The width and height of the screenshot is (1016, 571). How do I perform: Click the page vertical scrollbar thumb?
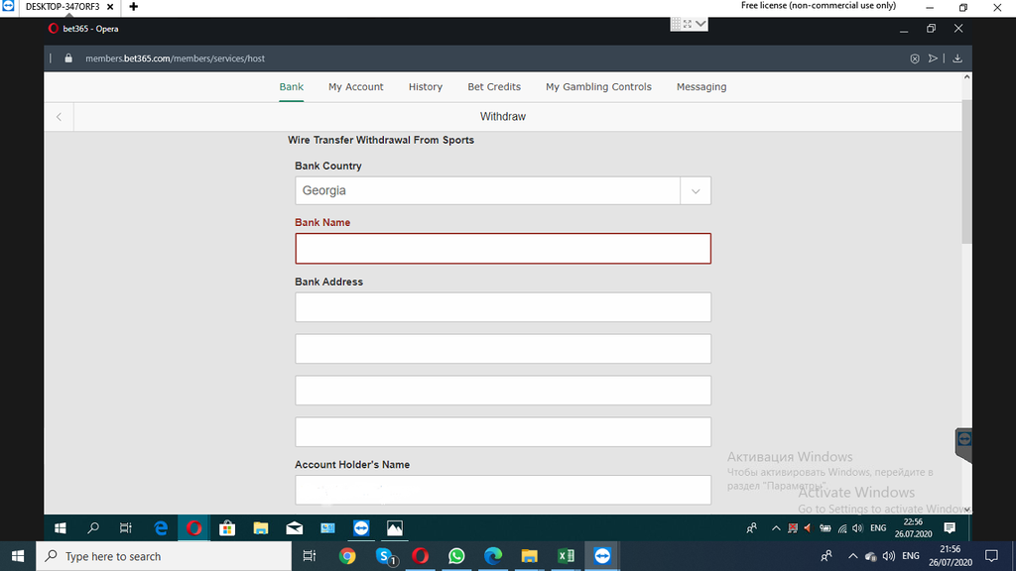coord(966,171)
